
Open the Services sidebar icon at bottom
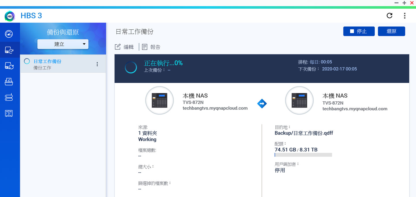pyautogui.click(x=9, y=113)
